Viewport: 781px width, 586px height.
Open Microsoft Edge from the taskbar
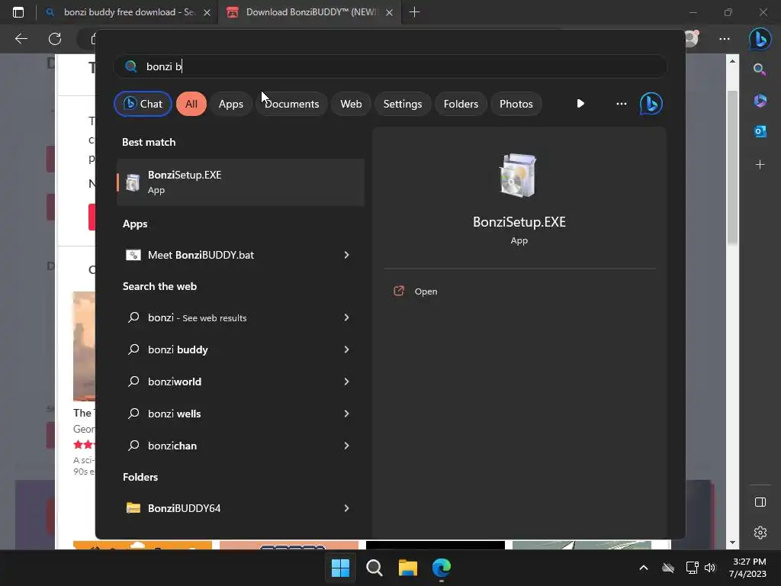point(442,568)
